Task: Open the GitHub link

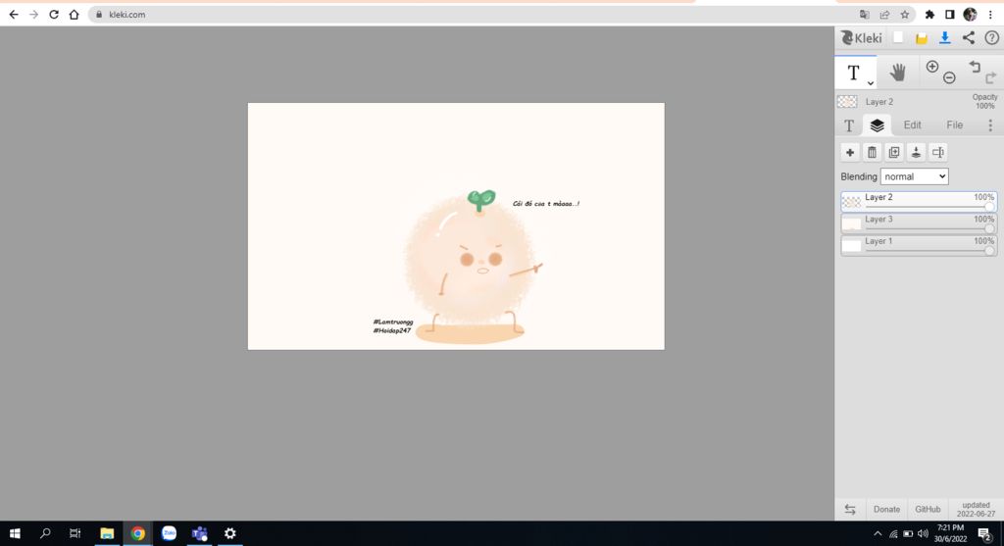Action: pyautogui.click(x=928, y=510)
